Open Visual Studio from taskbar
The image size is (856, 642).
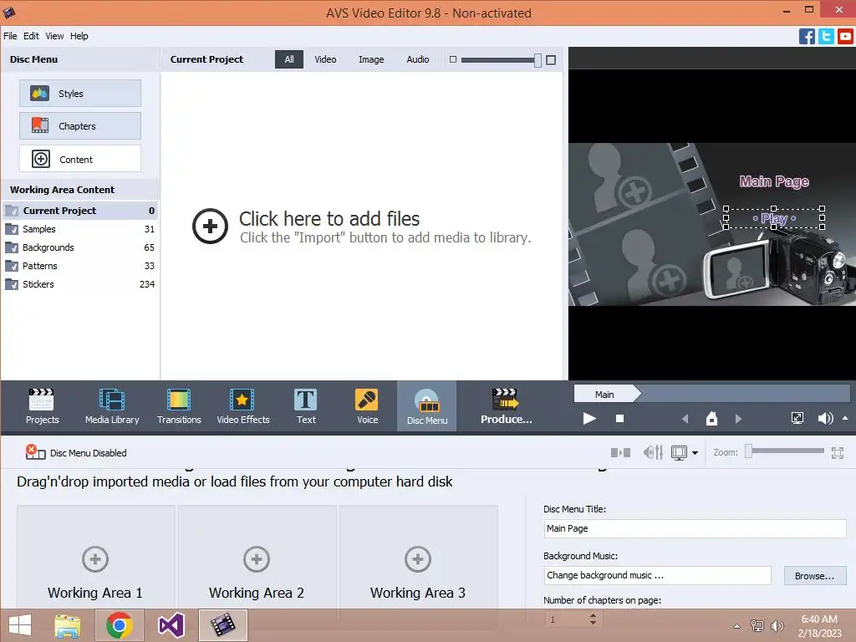[x=171, y=625]
